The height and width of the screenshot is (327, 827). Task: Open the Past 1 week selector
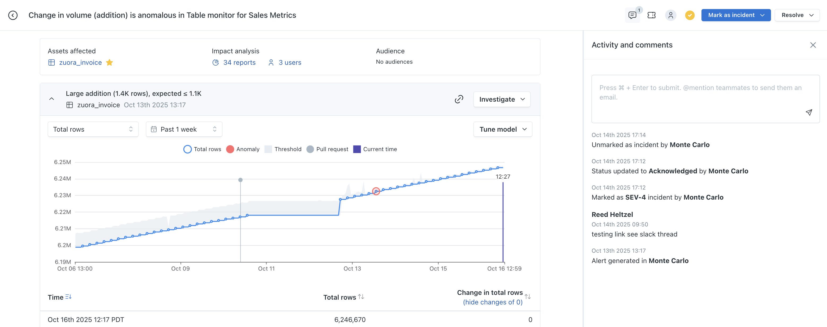[x=184, y=129]
